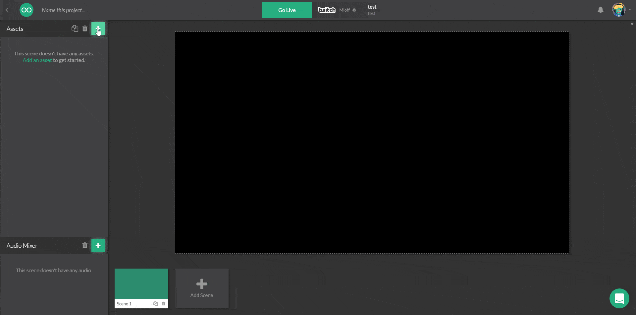Viewport: 636px width, 315px height.
Task: Select the test stream destination tab
Action: tap(372, 10)
